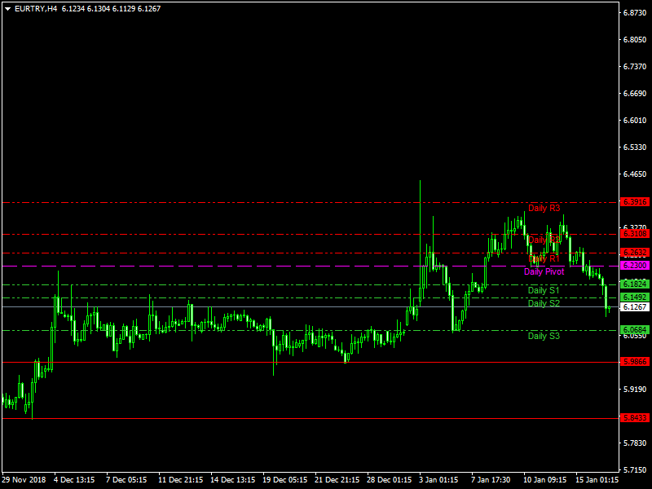The width and height of the screenshot is (652, 489).
Task: Click the 3 Jan 01:15 time axis label
Action: [438, 480]
